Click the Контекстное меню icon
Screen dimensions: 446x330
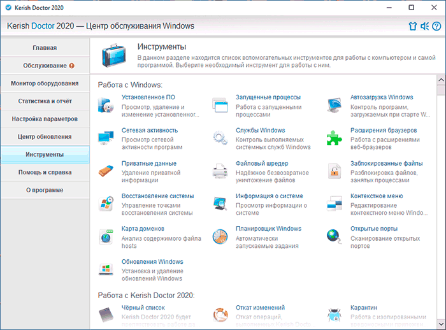(334, 204)
